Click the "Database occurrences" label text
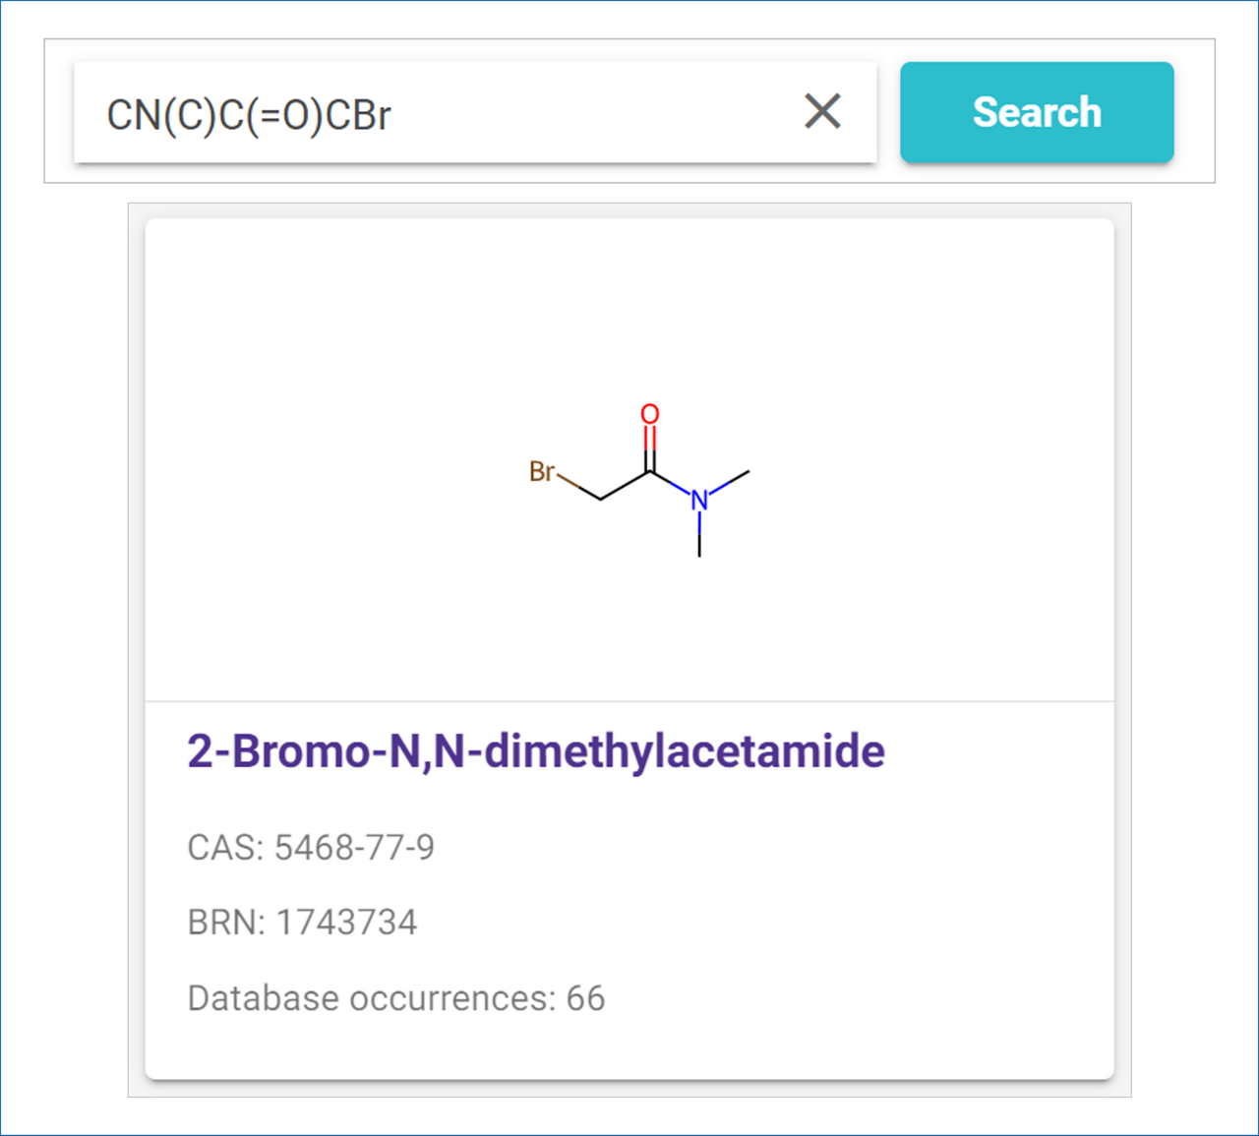This screenshot has width=1259, height=1136. pyautogui.click(x=372, y=998)
